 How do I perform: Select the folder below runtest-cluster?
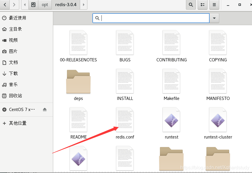218,159
